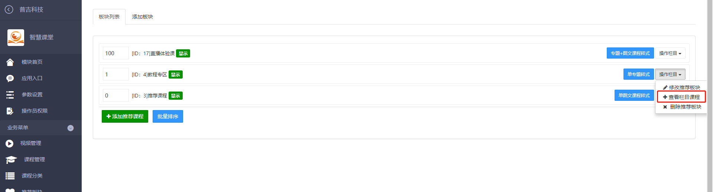Image resolution: width=713 pixels, height=192 pixels.
Task: Click the back arrow icon beside 普吉科技
Action: pyautogui.click(x=9, y=10)
